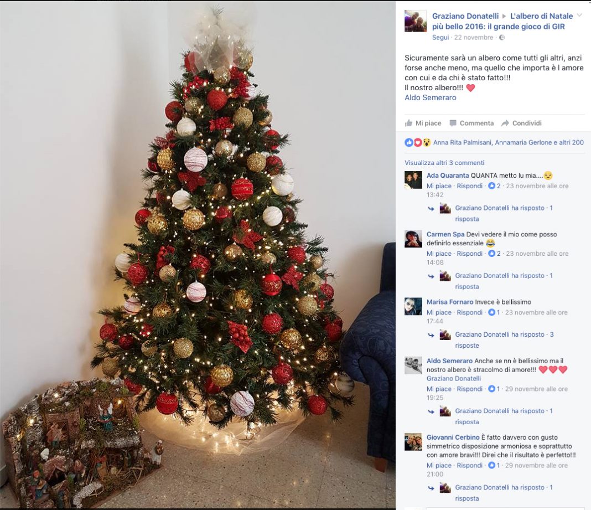Click the heart reaction icon beside Anna Rita Palmisani
The width and height of the screenshot is (591, 510).
click(x=418, y=142)
